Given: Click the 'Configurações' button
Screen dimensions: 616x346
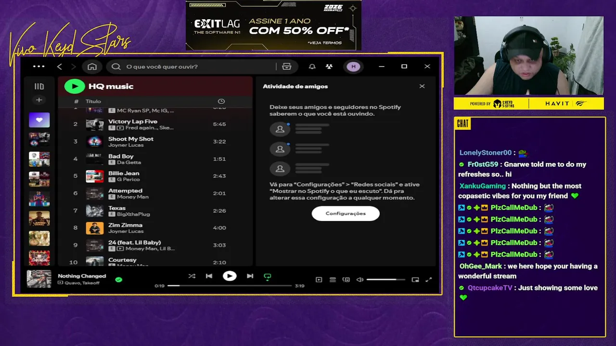Looking at the screenshot, I should pyautogui.click(x=346, y=213).
